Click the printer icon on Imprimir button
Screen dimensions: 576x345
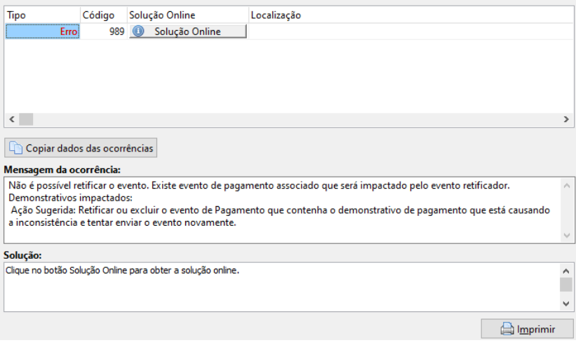(507, 329)
